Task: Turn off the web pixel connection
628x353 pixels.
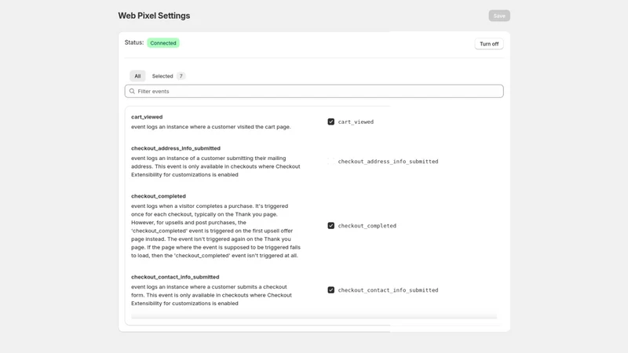Action: pos(489,44)
